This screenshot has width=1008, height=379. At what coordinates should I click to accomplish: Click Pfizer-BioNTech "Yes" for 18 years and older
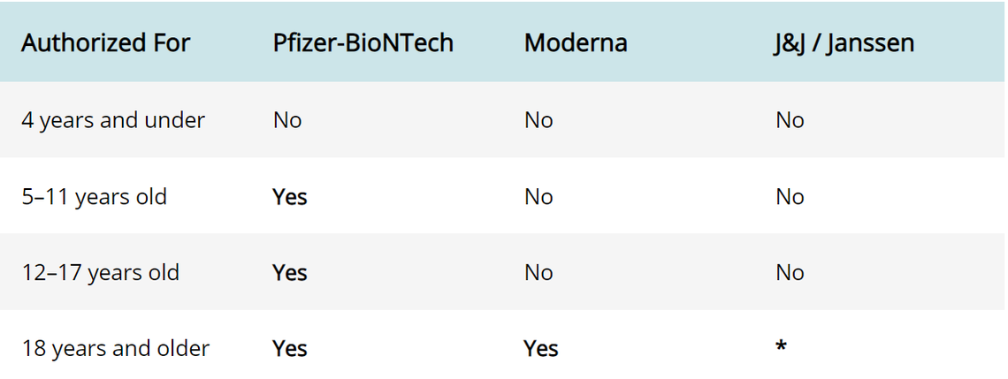[x=290, y=348]
